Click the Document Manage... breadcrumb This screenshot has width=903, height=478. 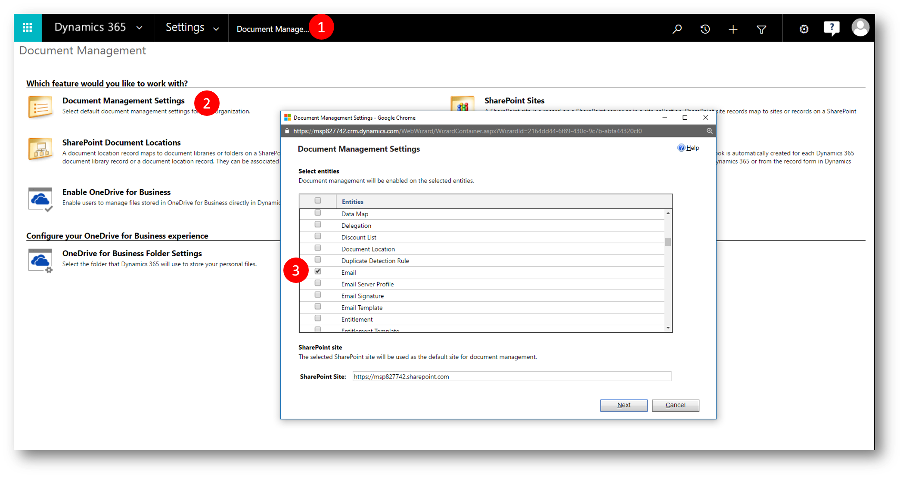[x=273, y=29]
